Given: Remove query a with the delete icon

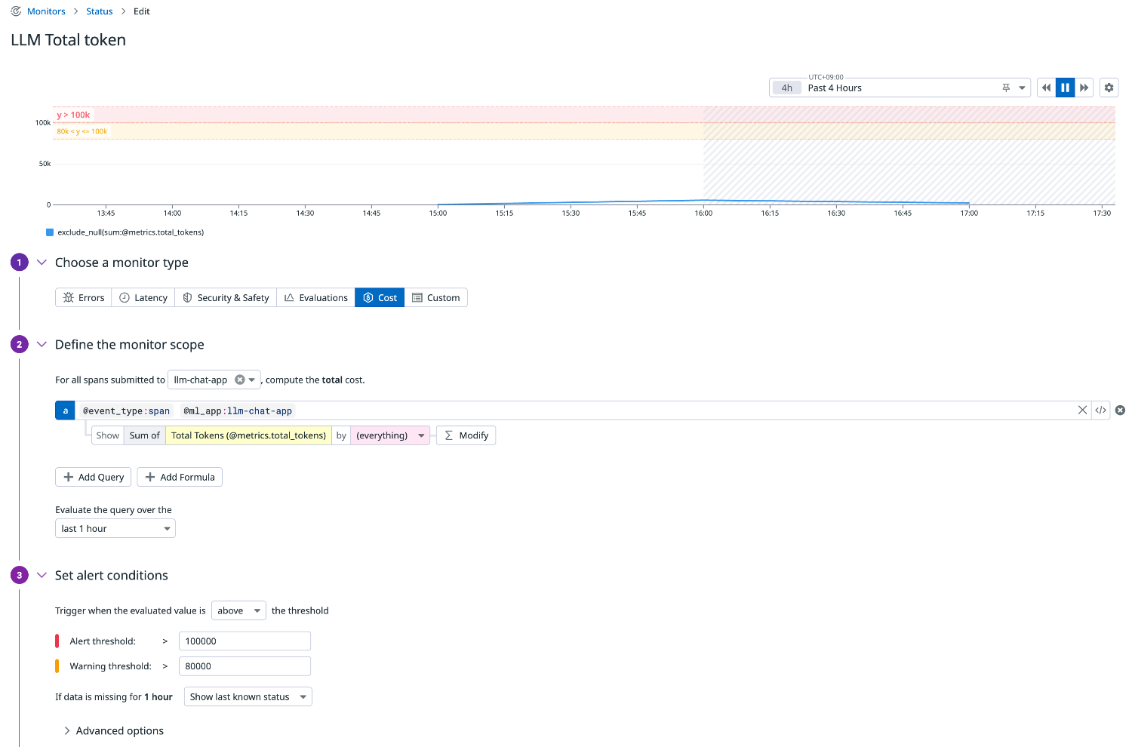Looking at the screenshot, I should point(1120,410).
